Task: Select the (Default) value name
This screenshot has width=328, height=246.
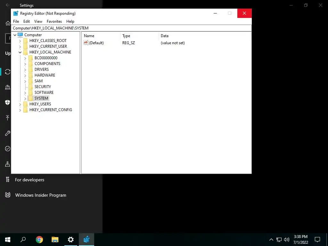Action: [96, 43]
